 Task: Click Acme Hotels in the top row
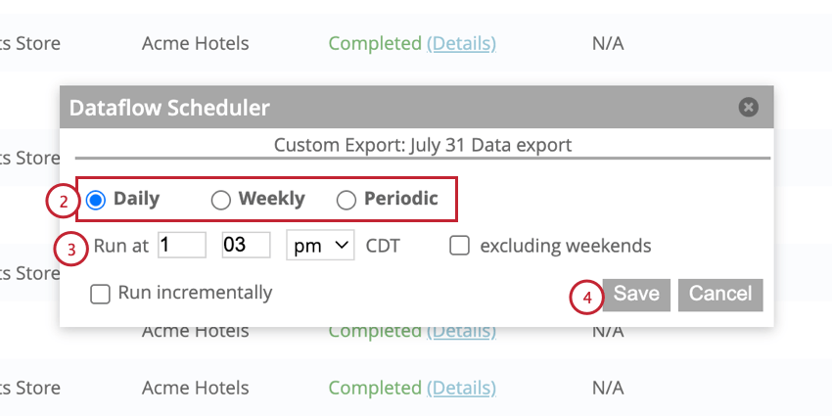pos(195,43)
